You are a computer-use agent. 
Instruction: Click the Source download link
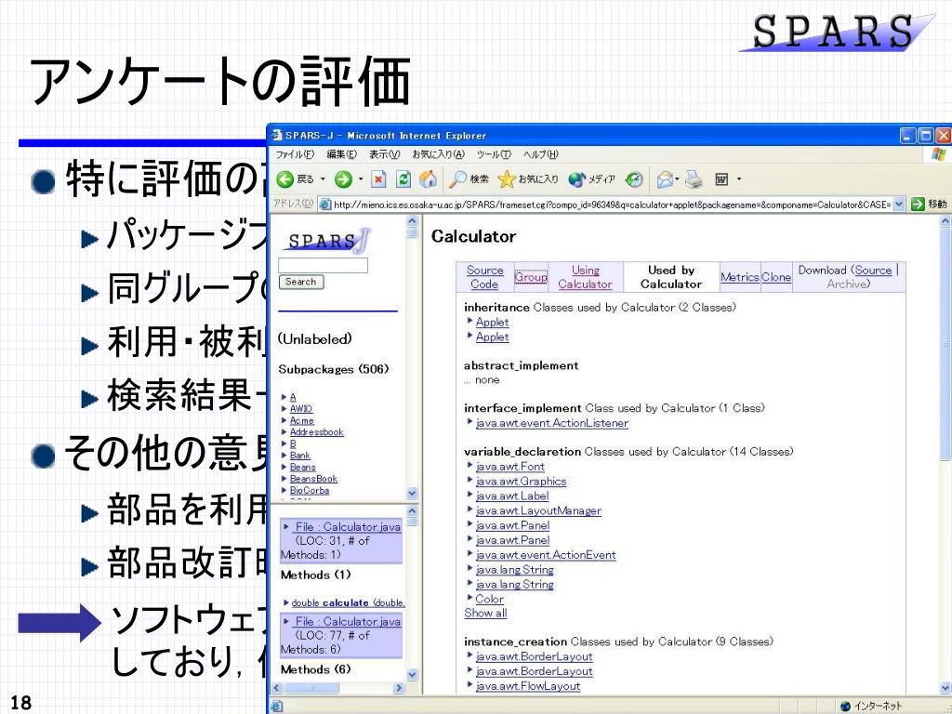[x=873, y=271]
